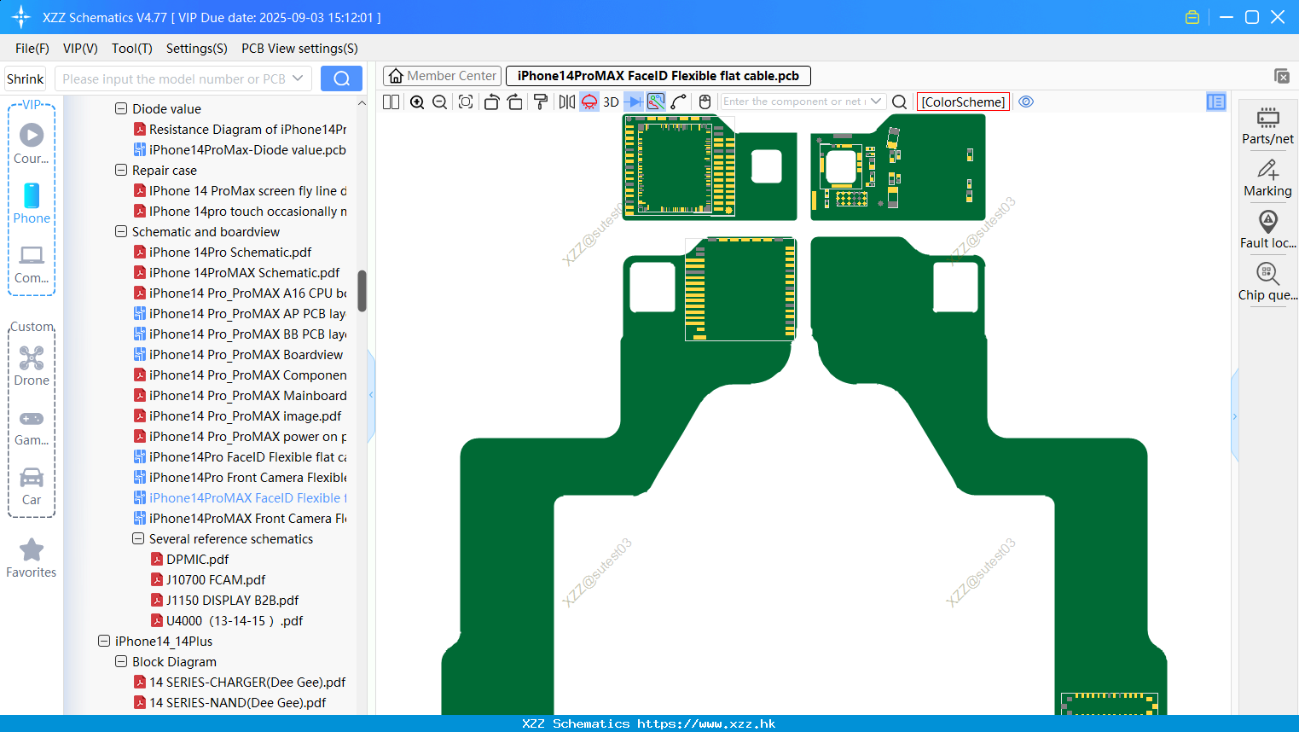Toggle the diode mode toolbar button
Viewport: 1299px width, 732px height.
[633, 102]
